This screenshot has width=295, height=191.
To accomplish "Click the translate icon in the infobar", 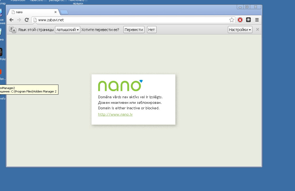I will (x=13, y=29).
